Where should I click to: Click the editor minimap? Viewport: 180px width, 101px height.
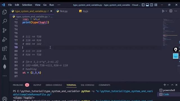(x=170, y=32)
